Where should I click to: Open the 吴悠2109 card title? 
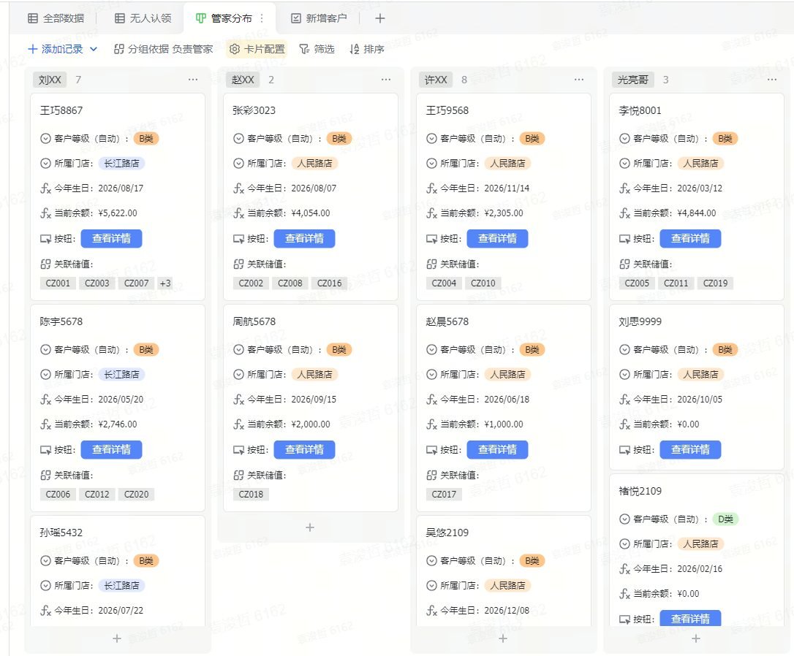[x=447, y=533]
